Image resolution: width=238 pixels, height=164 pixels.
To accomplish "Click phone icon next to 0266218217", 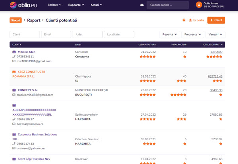I will click(14, 119).
